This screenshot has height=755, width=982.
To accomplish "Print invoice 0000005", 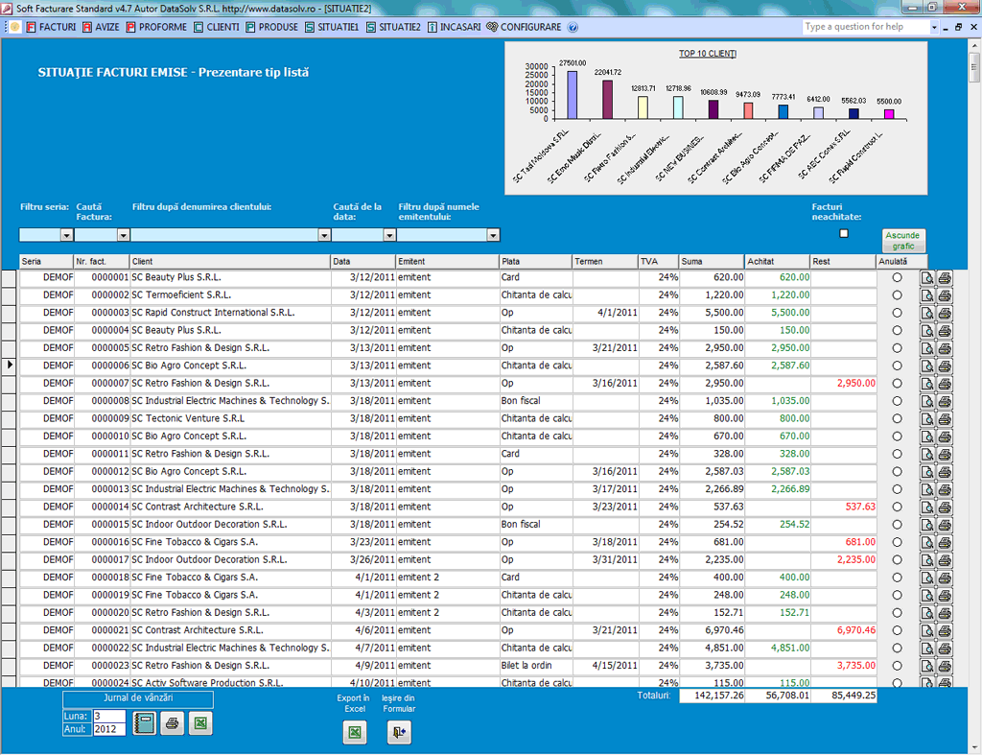I will (945, 348).
